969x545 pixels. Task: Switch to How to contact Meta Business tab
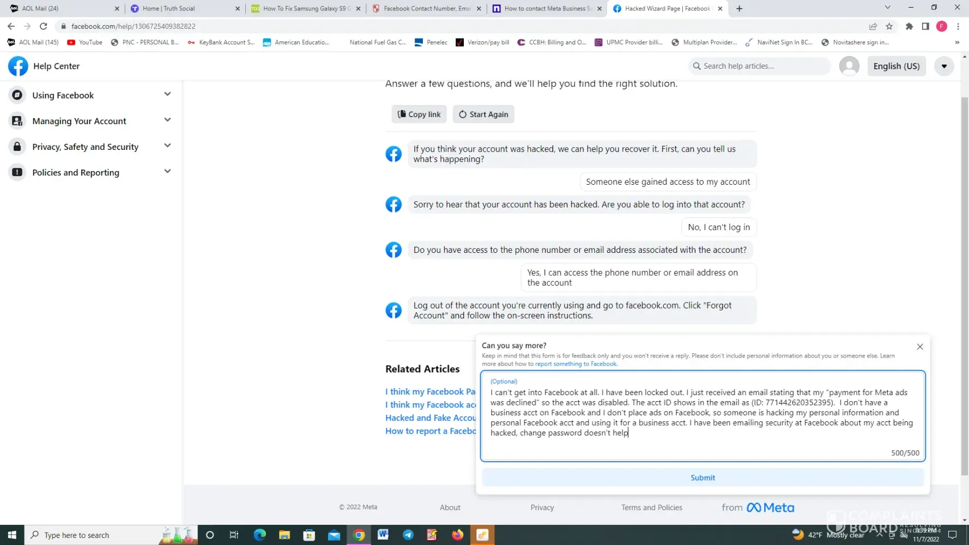547,9
